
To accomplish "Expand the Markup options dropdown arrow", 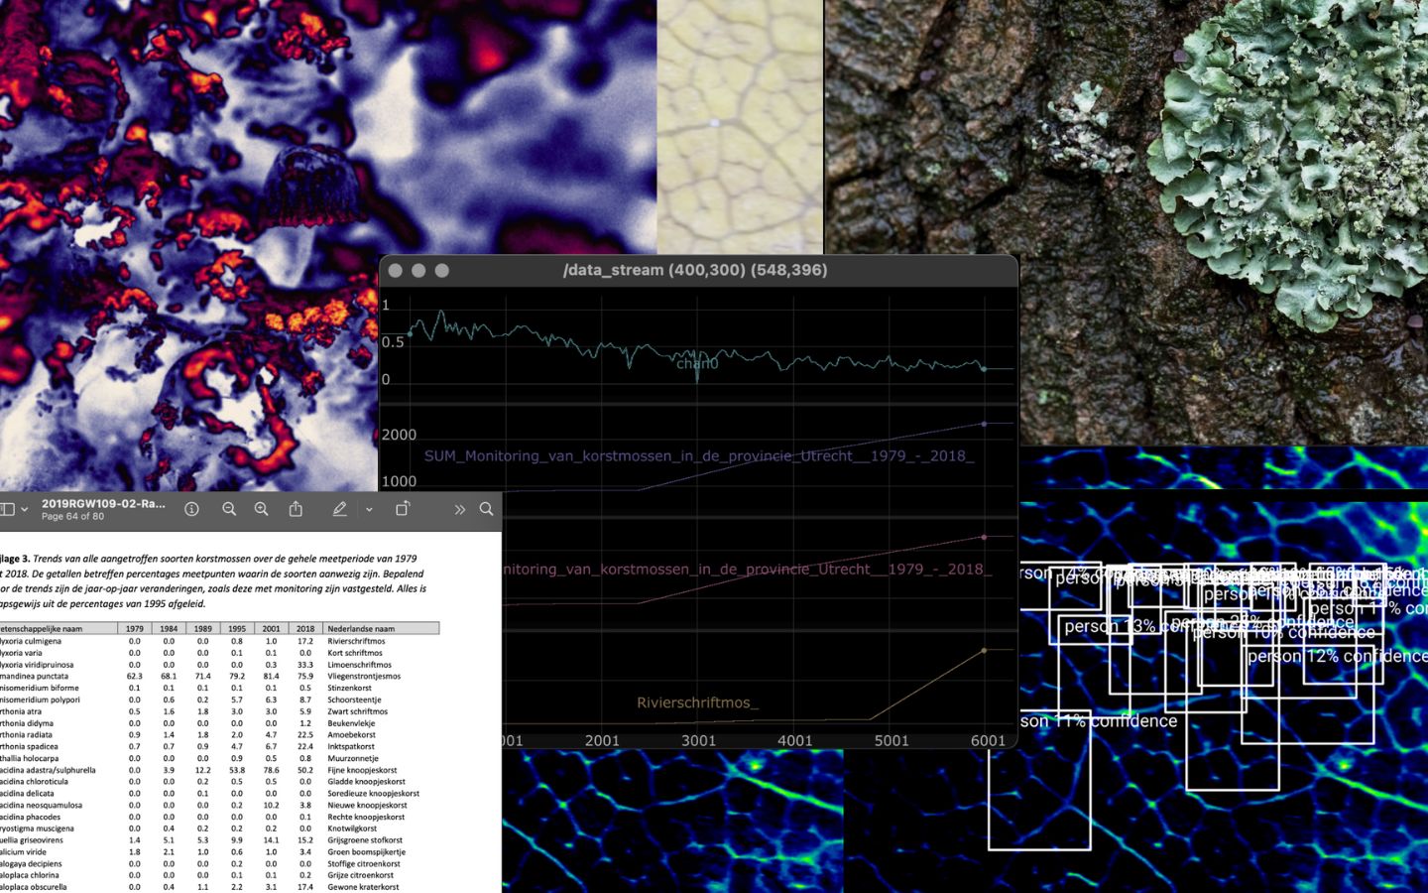I will [x=369, y=509].
